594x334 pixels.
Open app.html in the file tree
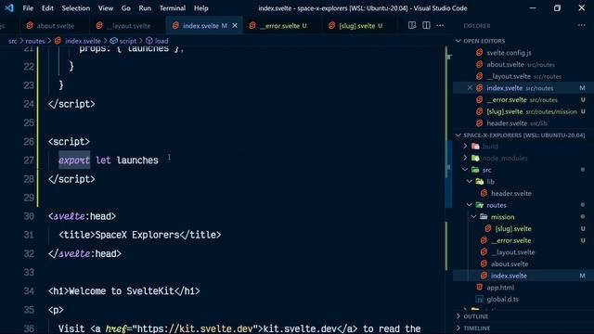pyautogui.click(x=500, y=288)
